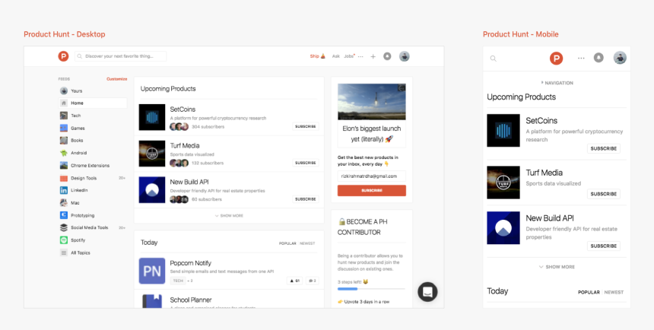Screen dimensions: 654x330
Task: Click the Product Hunt logo in desktop header
Action: coord(63,56)
